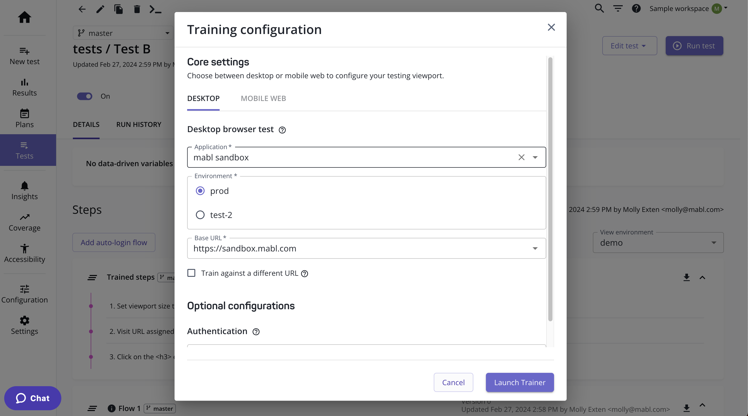Screen dimensions: 748x416
Task: Open the Authentication help question icon
Action: (x=256, y=332)
